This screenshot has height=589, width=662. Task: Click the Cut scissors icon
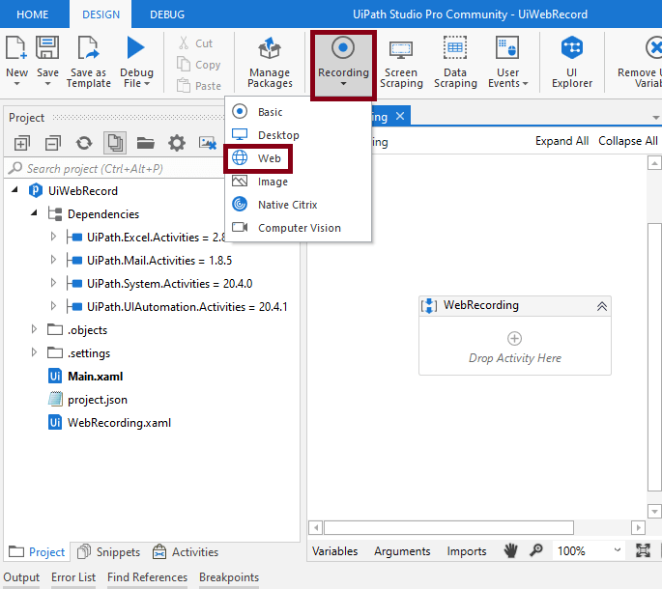pos(184,43)
